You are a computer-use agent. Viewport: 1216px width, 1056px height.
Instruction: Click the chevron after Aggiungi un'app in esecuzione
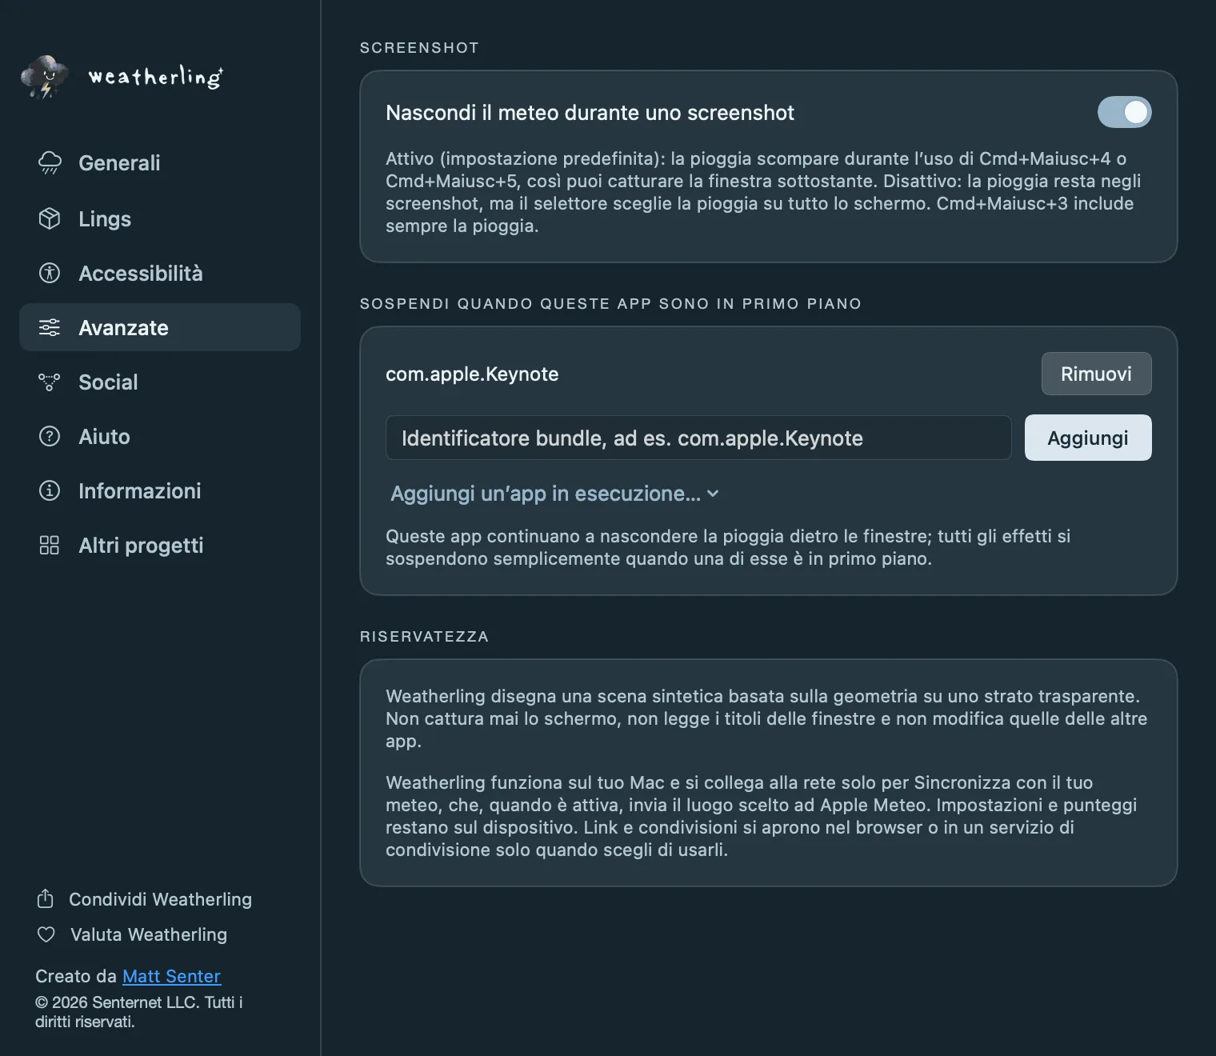[713, 494]
